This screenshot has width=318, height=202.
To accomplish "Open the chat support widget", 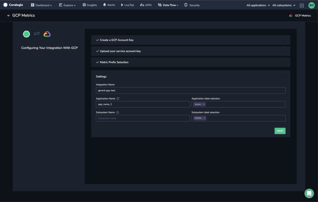I will pos(309,194).
